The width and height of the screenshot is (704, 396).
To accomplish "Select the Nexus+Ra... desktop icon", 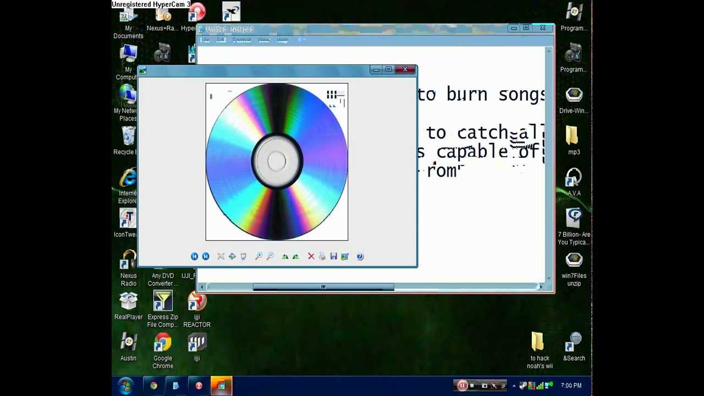I will coord(162,18).
